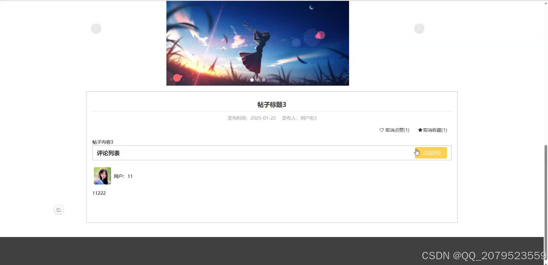Select the second carousel indicator dot
The width and height of the screenshot is (548, 265).
coord(258,80)
